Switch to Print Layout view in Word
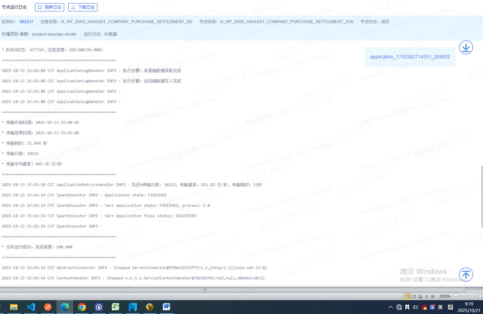The image size is (483, 314). (407, 296)
